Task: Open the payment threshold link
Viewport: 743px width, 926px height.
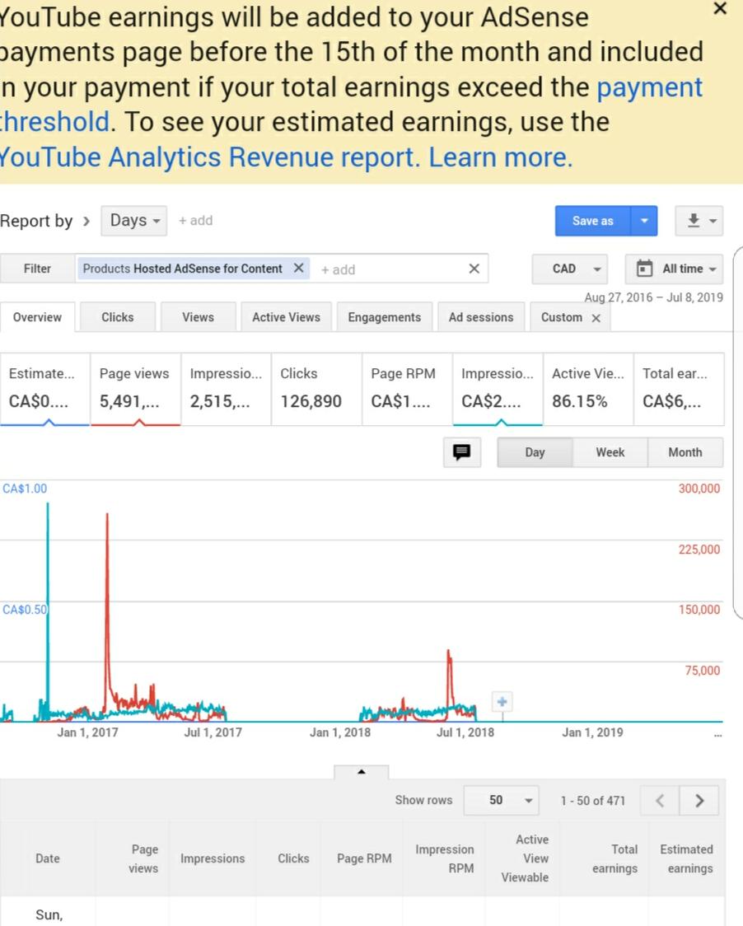Action: [x=650, y=87]
